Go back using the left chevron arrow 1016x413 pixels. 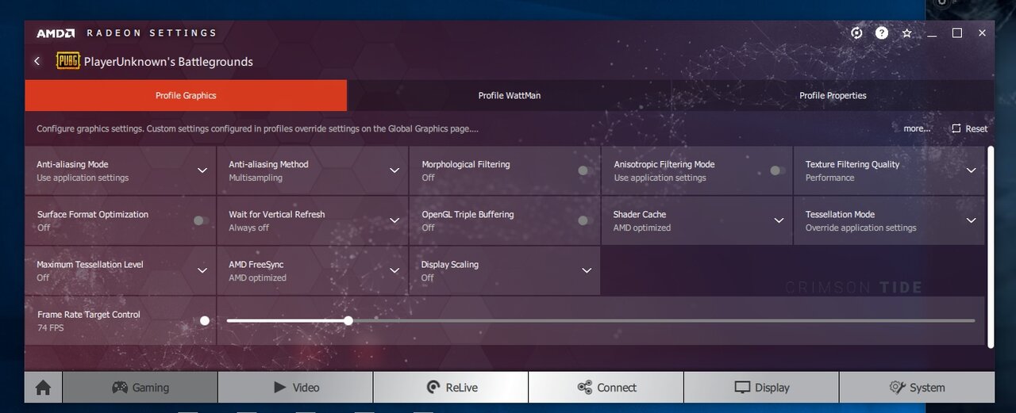37,61
